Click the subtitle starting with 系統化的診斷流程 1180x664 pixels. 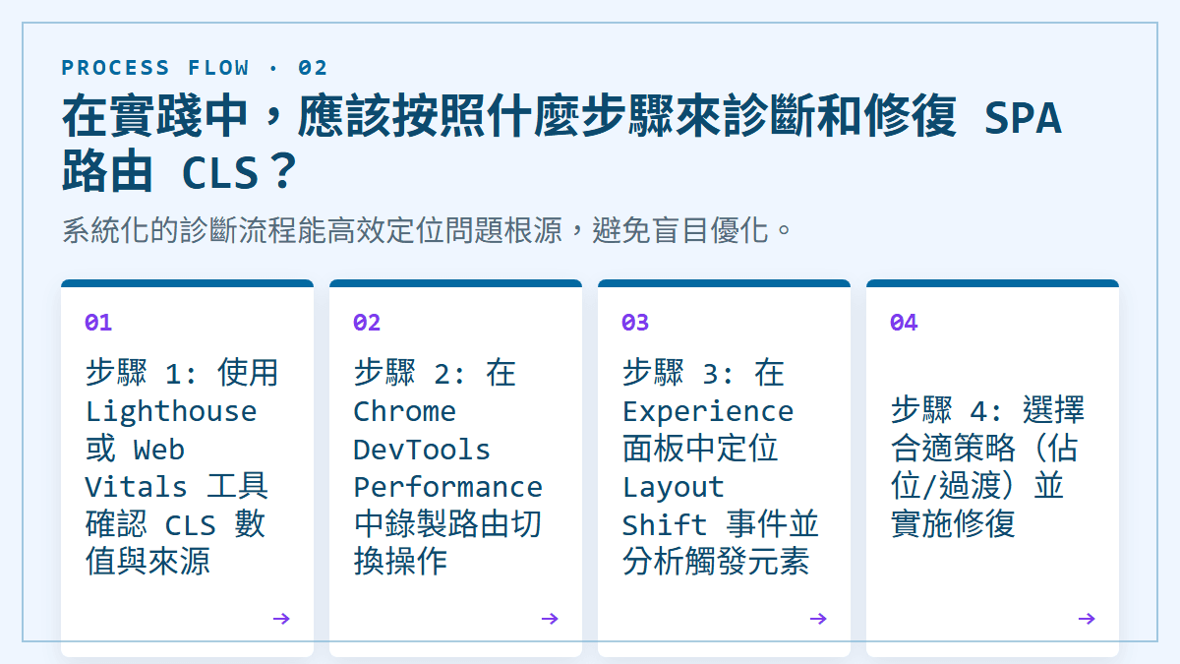point(427,231)
